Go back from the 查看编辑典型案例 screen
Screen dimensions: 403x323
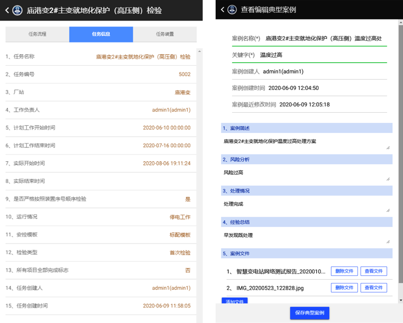[x=222, y=10]
